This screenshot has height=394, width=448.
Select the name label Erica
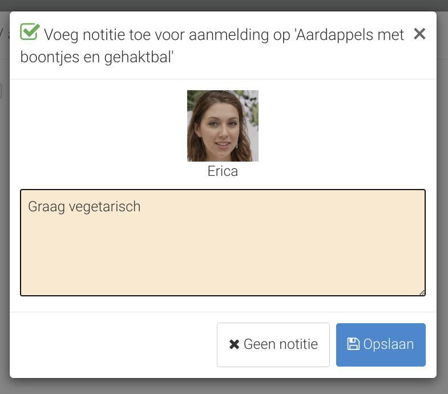pos(223,171)
